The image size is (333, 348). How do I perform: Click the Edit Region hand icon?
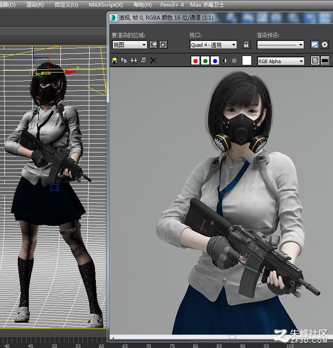(x=154, y=44)
